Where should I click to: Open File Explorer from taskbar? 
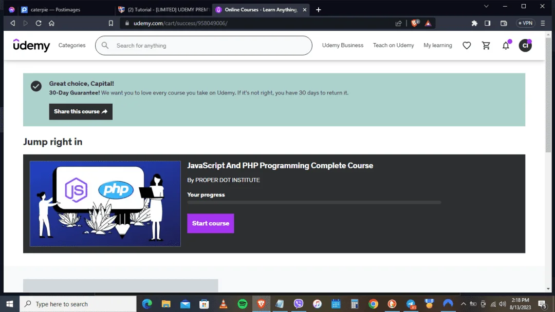(166, 304)
